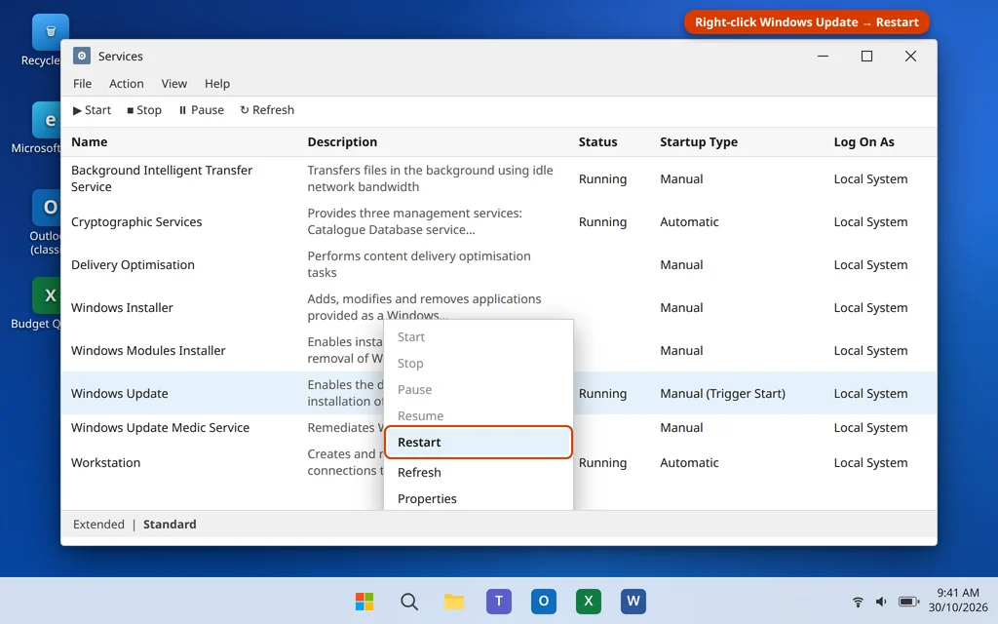Click Local System for Delivery Optimisation
The width and height of the screenshot is (998, 624).
click(x=870, y=265)
